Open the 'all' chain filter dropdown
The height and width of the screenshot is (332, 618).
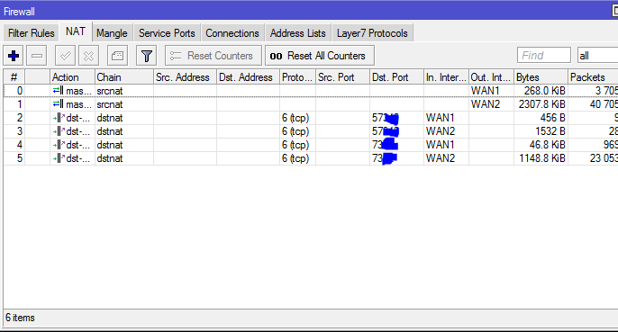(597, 56)
